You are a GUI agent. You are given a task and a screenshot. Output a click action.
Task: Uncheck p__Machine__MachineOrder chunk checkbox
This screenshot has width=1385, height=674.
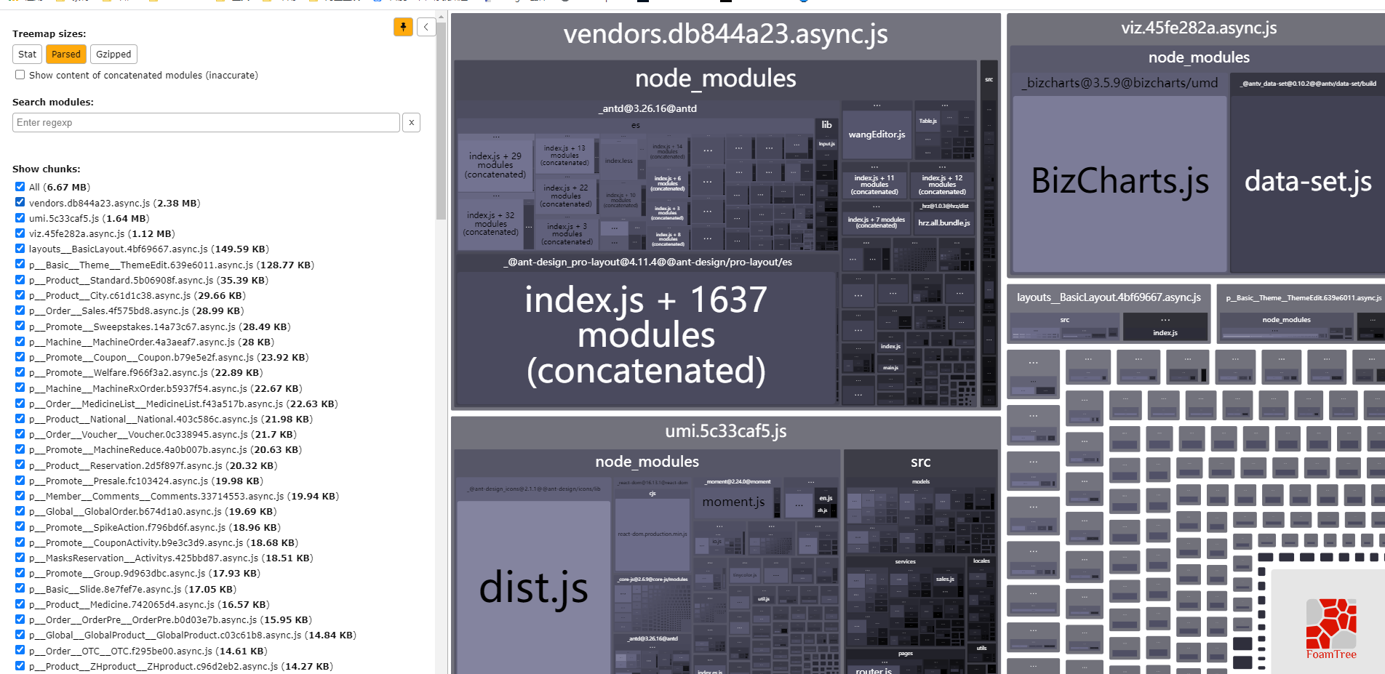tap(20, 342)
